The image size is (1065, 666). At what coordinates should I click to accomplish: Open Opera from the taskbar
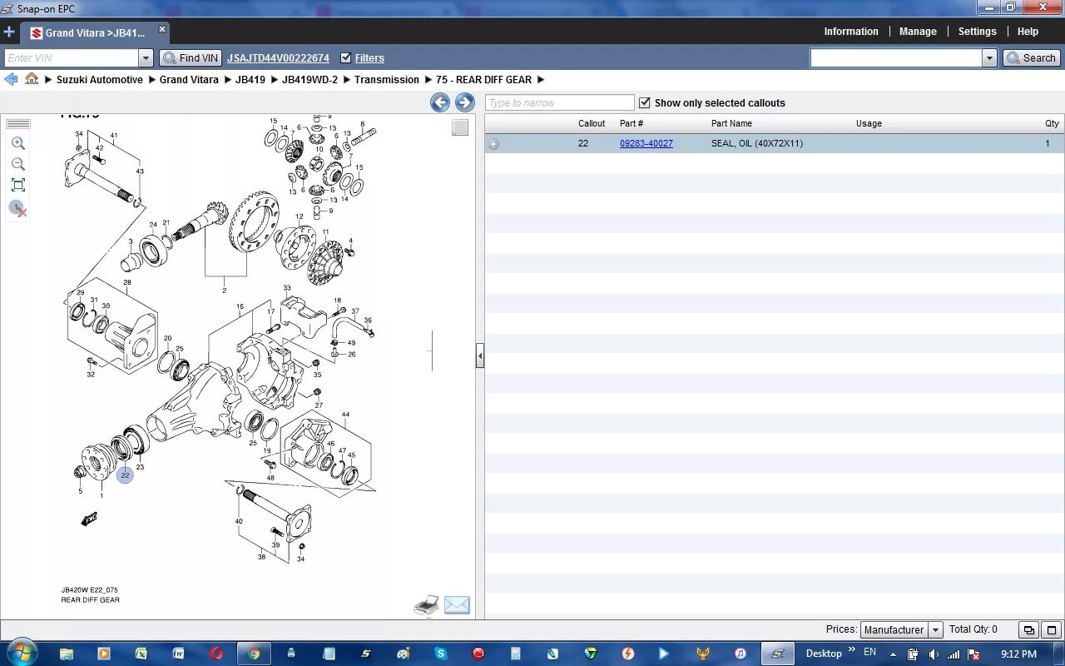216,654
